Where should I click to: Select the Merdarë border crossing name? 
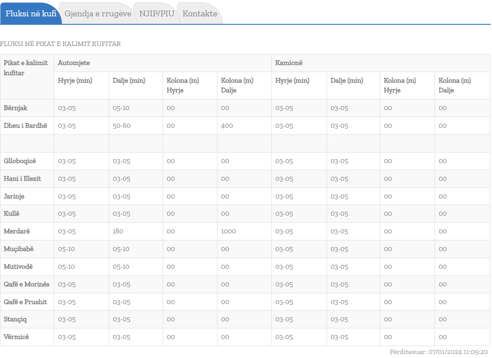point(17,231)
